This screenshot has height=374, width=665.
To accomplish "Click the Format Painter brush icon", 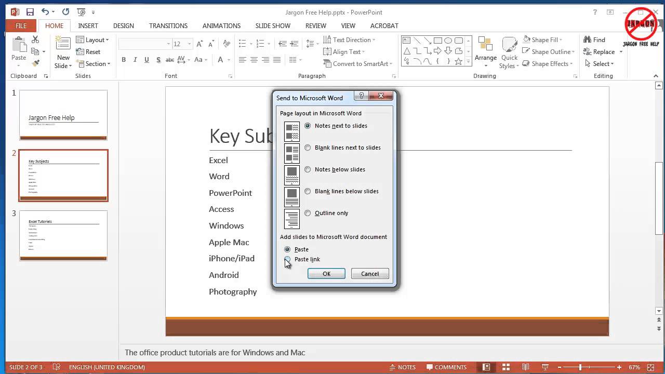I will pyautogui.click(x=35, y=63).
